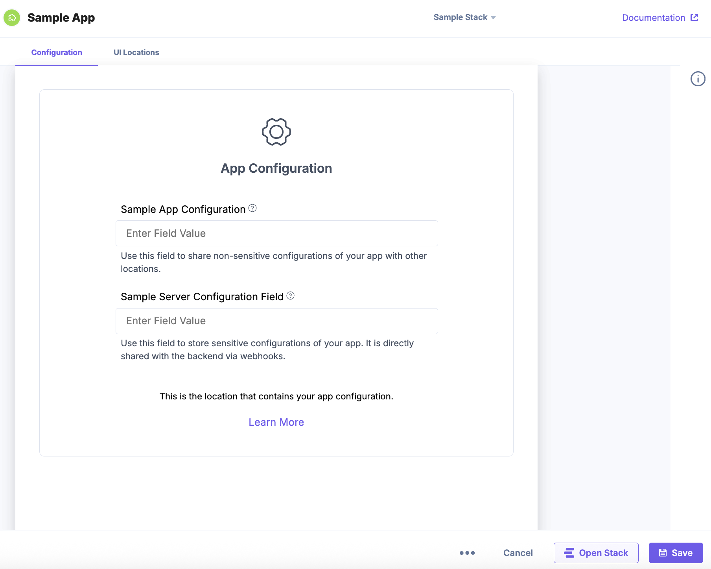
Task: Switch to the UI Locations tab
Action: pos(136,52)
